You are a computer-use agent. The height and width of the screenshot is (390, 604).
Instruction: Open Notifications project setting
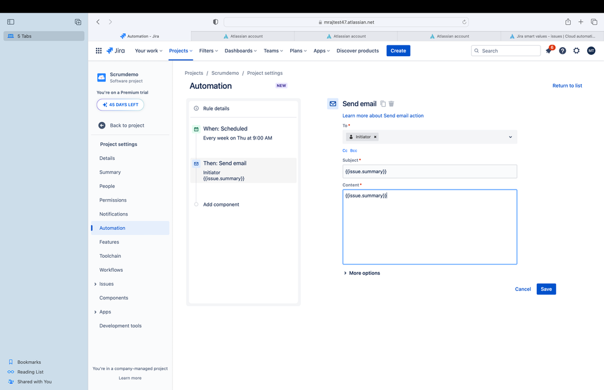click(x=114, y=214)
